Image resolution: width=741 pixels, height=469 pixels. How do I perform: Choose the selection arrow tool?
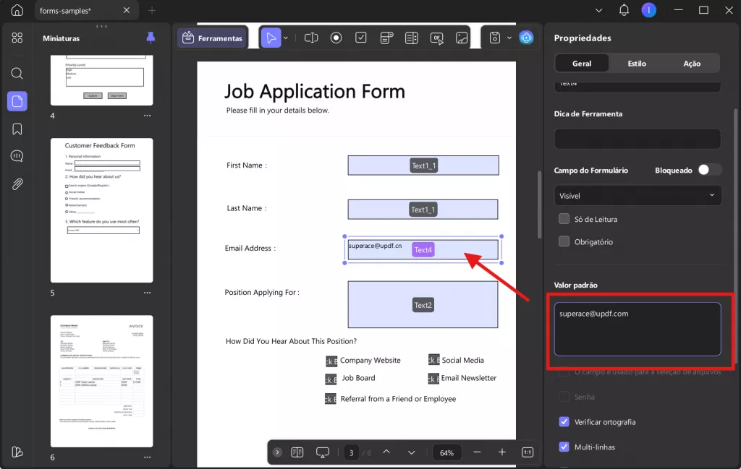pyautogui.click(x=271, y=38)
